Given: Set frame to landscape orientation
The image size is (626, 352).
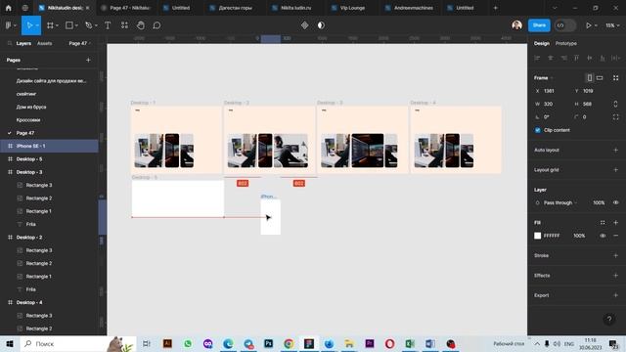Looking at the screenshot, I should click(x=600, y=78).
